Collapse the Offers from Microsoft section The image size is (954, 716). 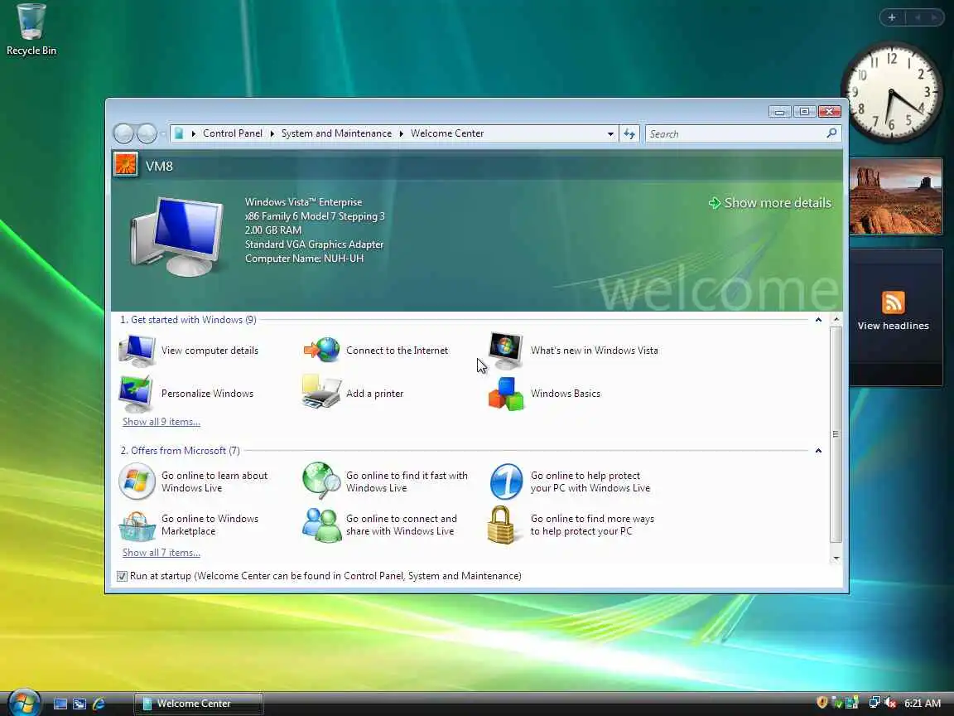(818, 451)
